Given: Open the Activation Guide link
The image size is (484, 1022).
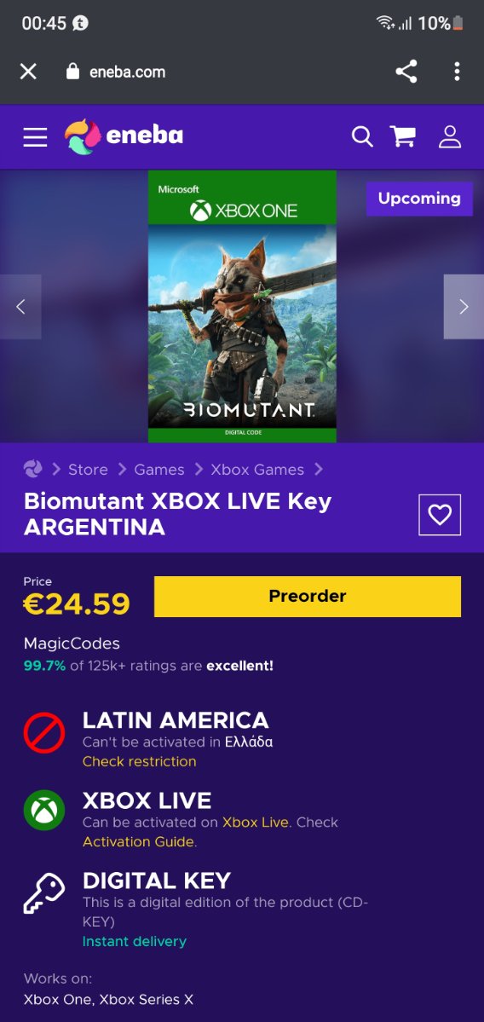Looking at the screenshot, I should (x=138, y=841).
